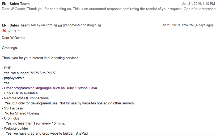Expand recipient details arrow beside "to me"
Viewport: 216px width, 137px height.
19,30
